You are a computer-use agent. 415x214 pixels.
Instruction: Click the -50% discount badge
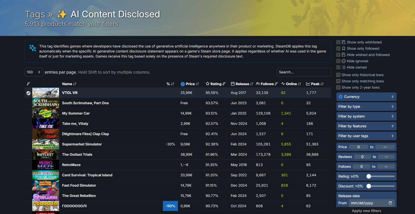click(170, 206)
